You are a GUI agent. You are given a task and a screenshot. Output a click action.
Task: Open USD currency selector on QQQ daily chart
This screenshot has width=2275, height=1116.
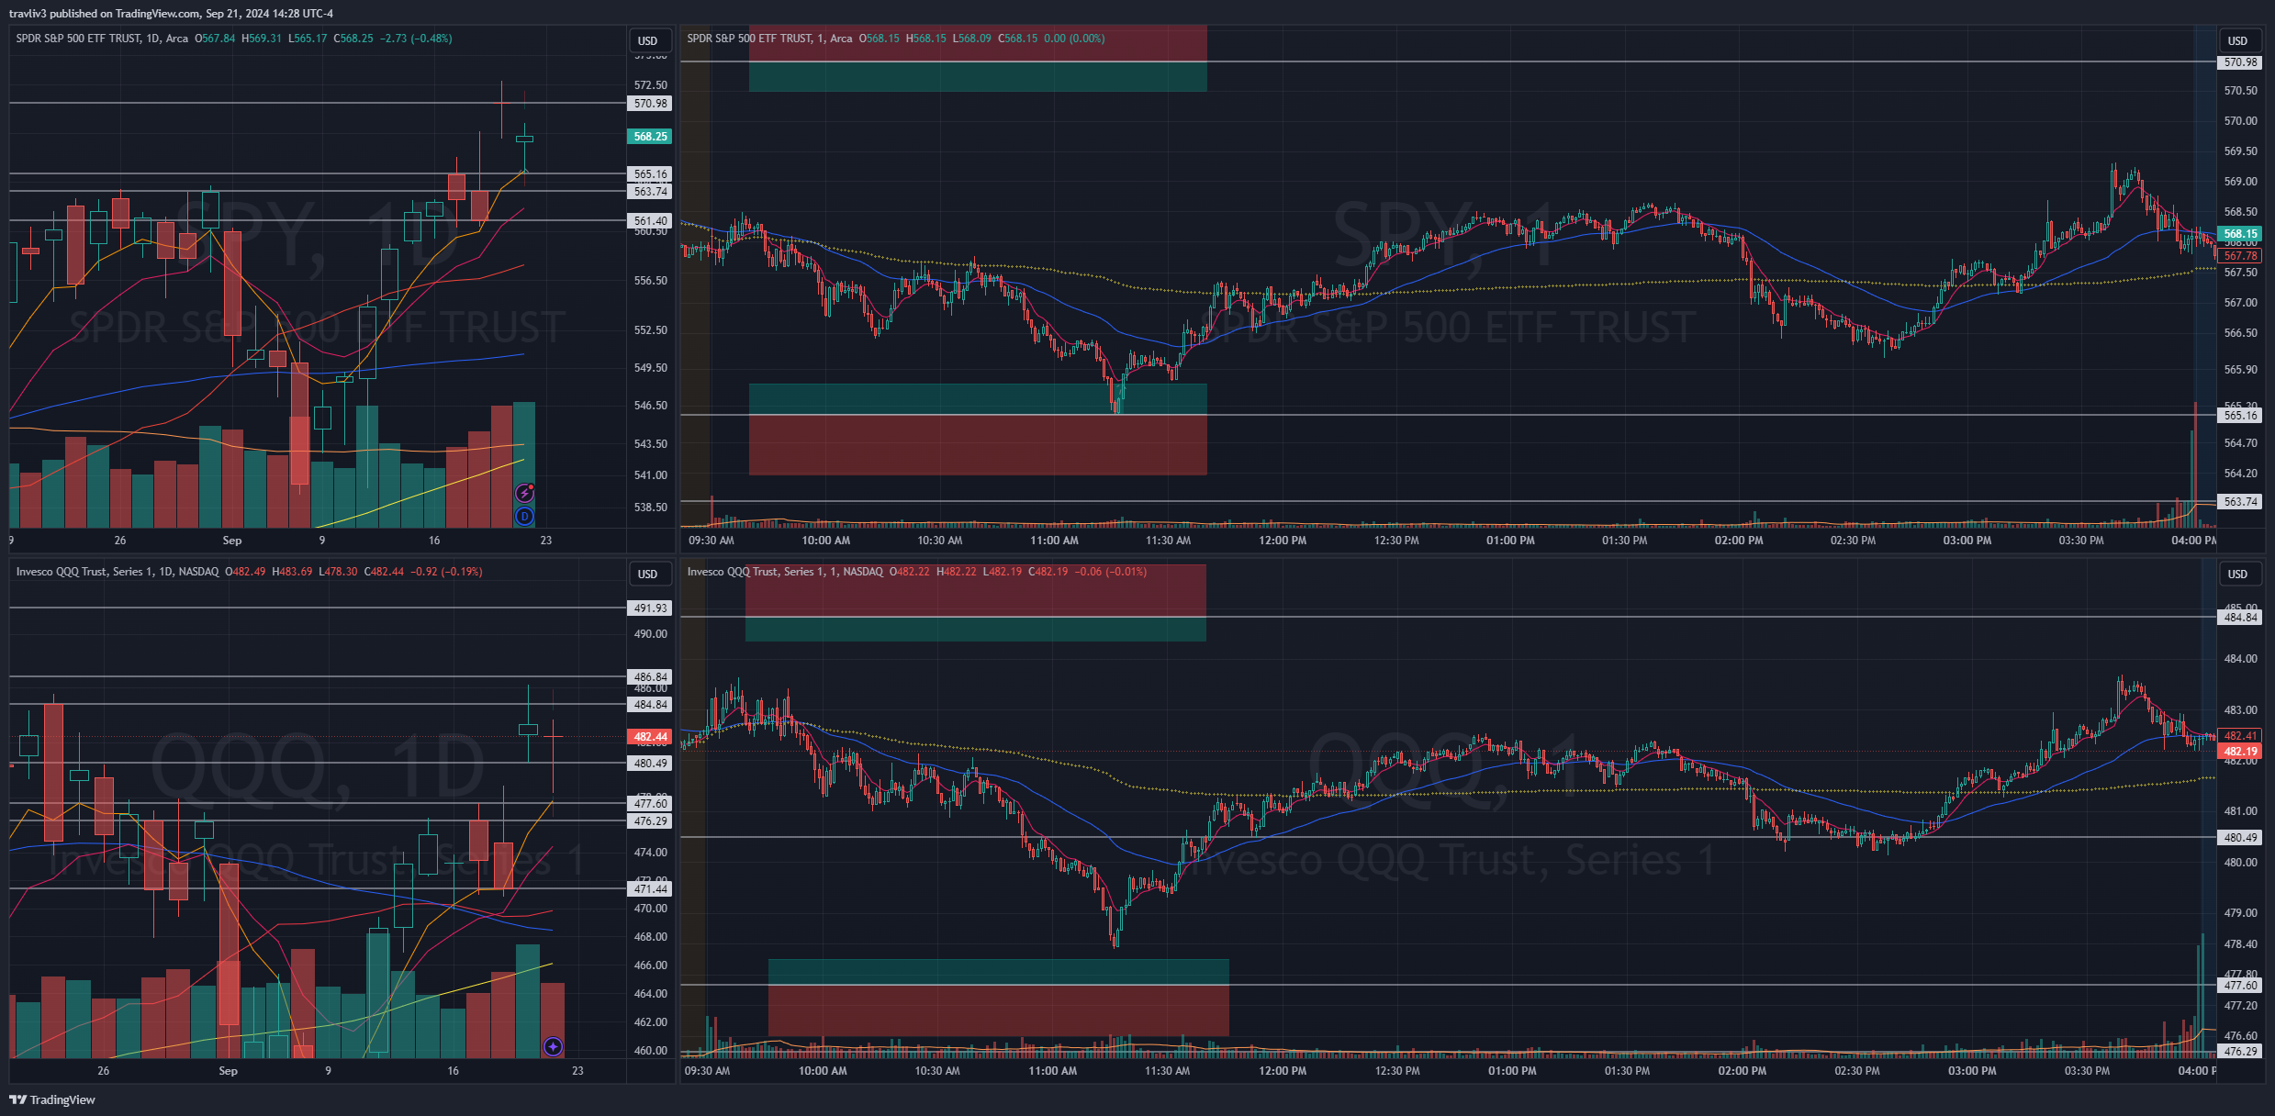(648, 574)
